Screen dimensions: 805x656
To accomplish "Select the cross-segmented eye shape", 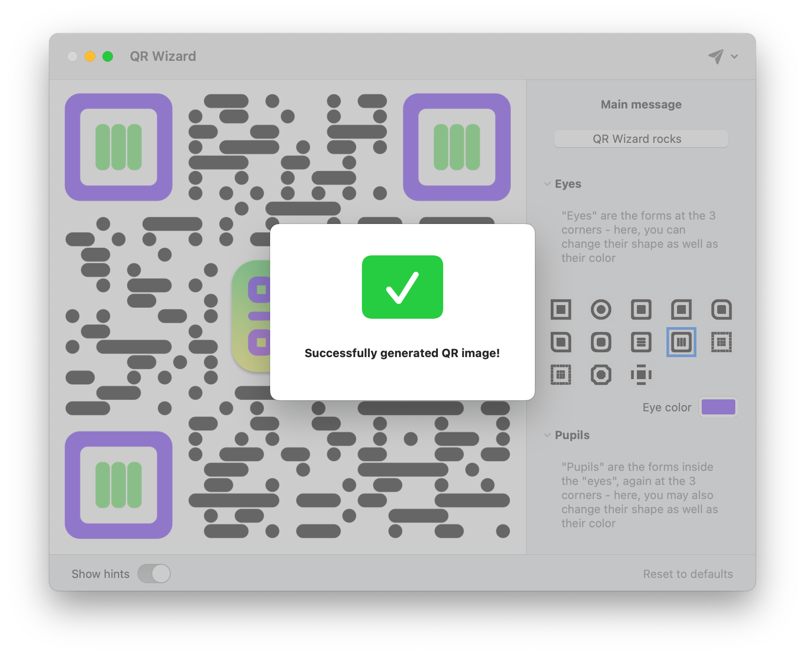I will tap(641, 376).
